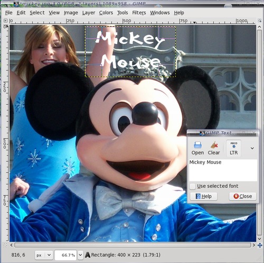Click the vertical scrollbar up arrow

click(259, 27)
